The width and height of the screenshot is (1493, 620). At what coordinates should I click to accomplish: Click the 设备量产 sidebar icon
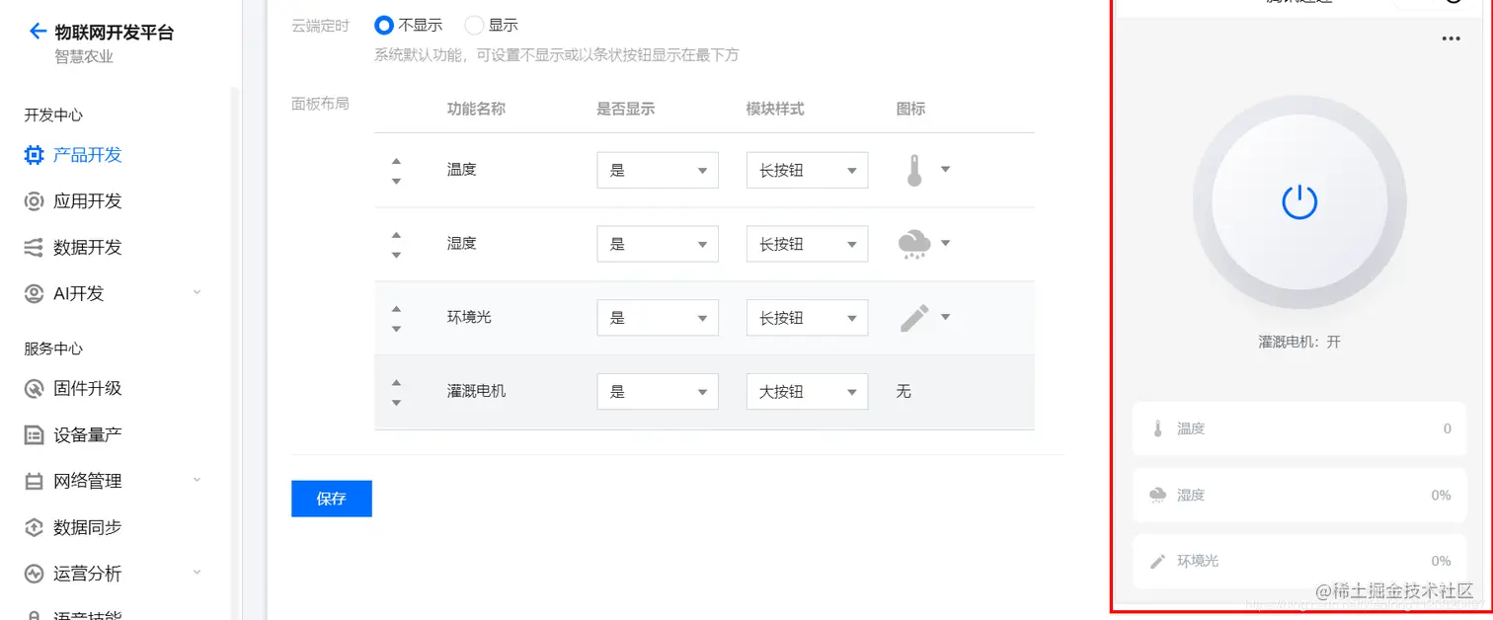tap(34, 435)
